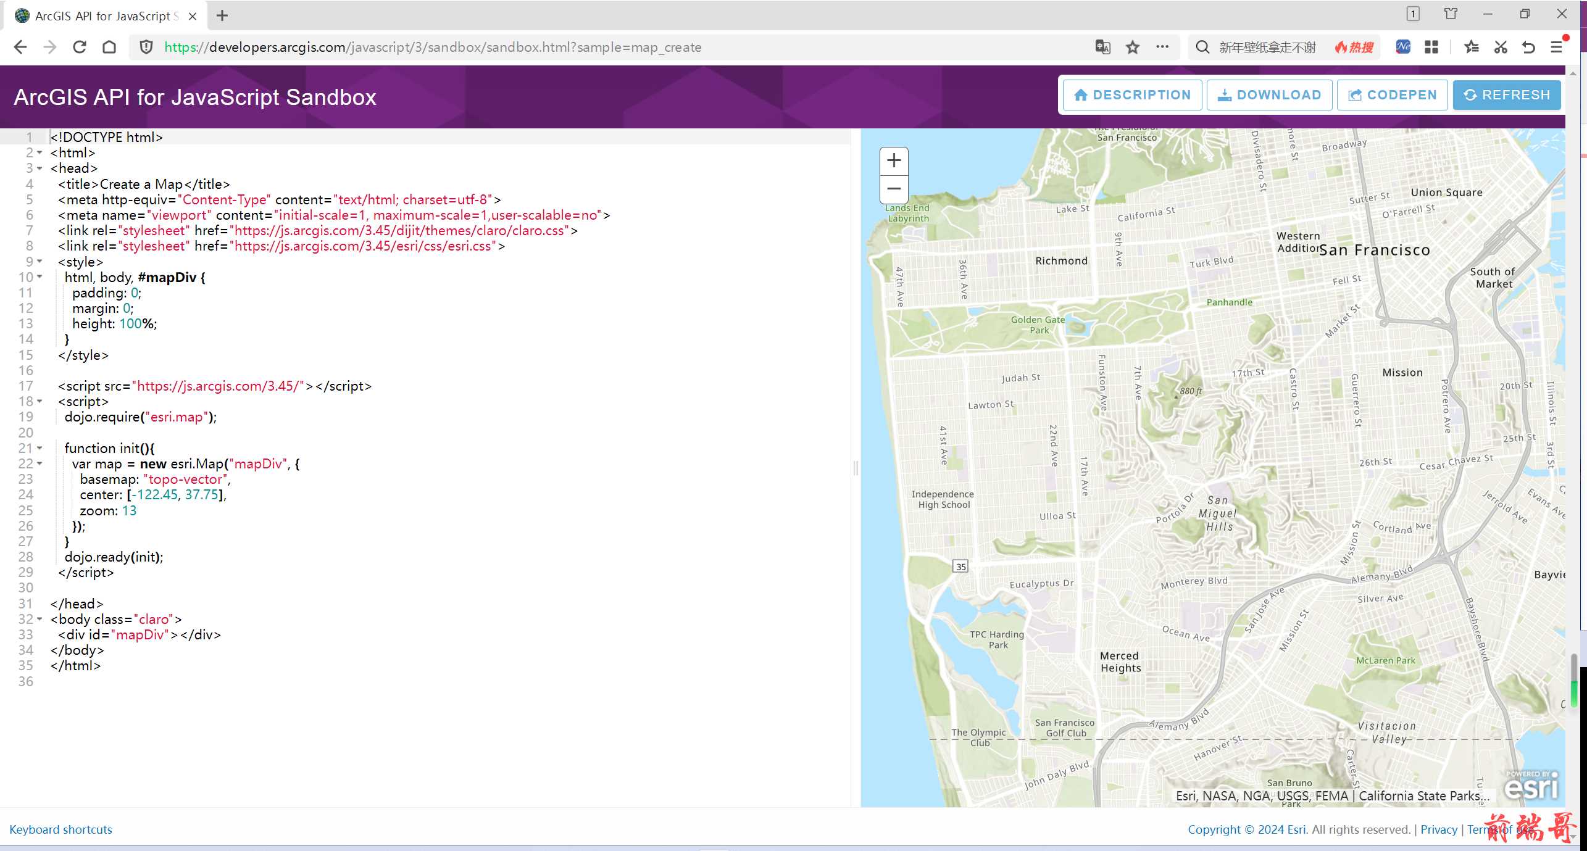
Task: Click the dojo.ready(init) line
Action: click(x=114, y=557)
